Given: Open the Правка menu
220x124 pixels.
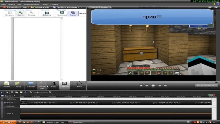Looking at the screenshot, I should (11, 4).
